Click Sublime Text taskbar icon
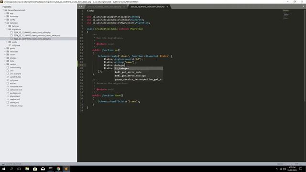This screenshot has height=172, width=306. click(x=66, y=169)
